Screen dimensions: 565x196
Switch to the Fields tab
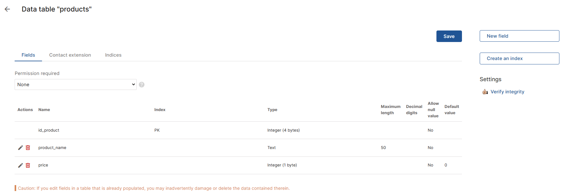click(x=28, y=55)
